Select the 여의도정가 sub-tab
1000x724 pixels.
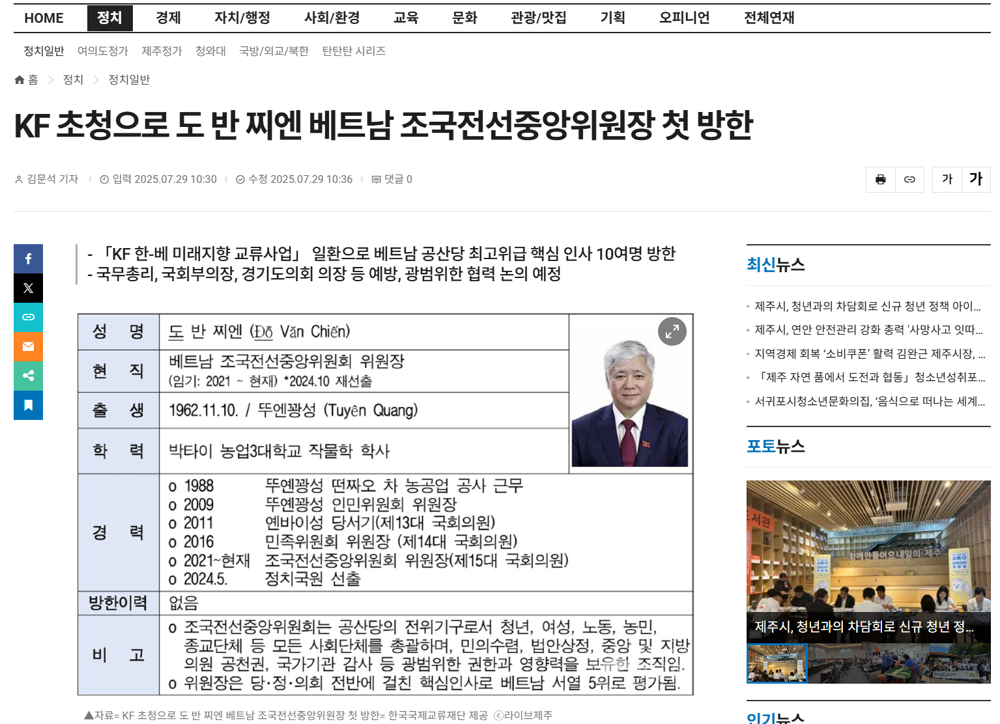[x=103, y=51]
